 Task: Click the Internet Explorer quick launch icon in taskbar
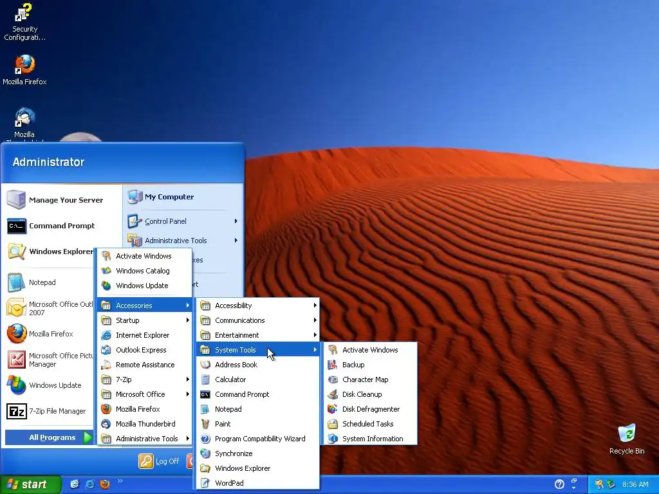coord(89,484)
